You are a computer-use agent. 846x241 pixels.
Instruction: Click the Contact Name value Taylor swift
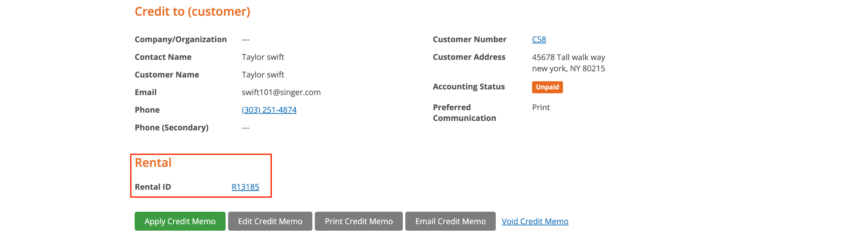click(x=263, y=57)
